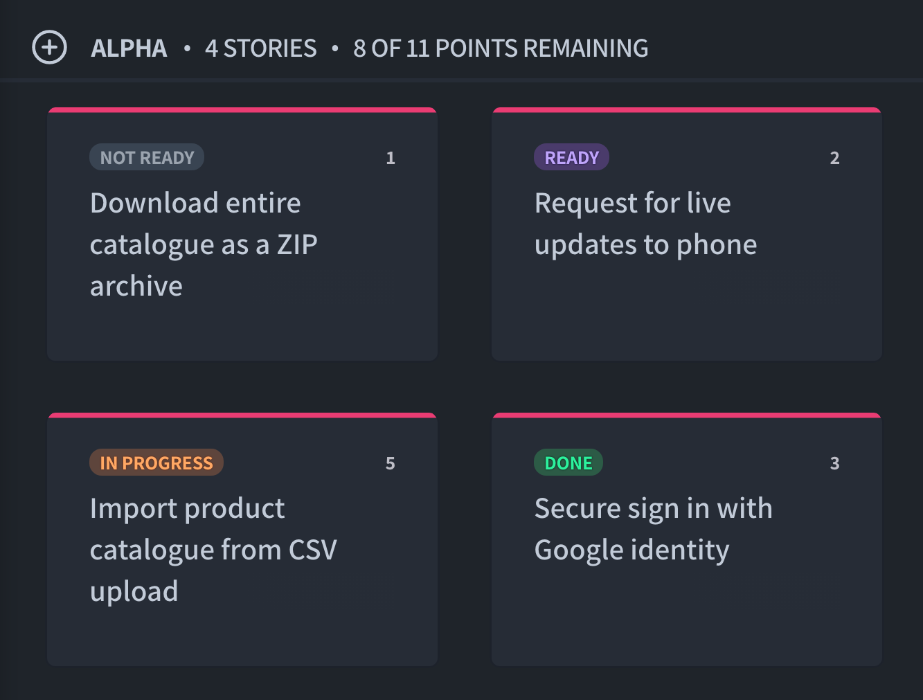Open the READY status badge

coord(571,157)
